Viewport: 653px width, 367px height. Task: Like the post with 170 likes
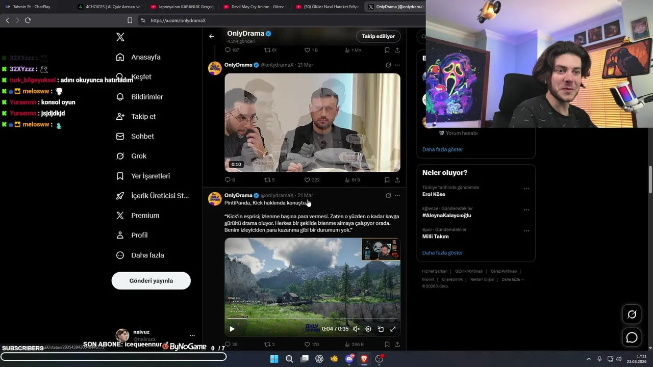tap(312, 345)
